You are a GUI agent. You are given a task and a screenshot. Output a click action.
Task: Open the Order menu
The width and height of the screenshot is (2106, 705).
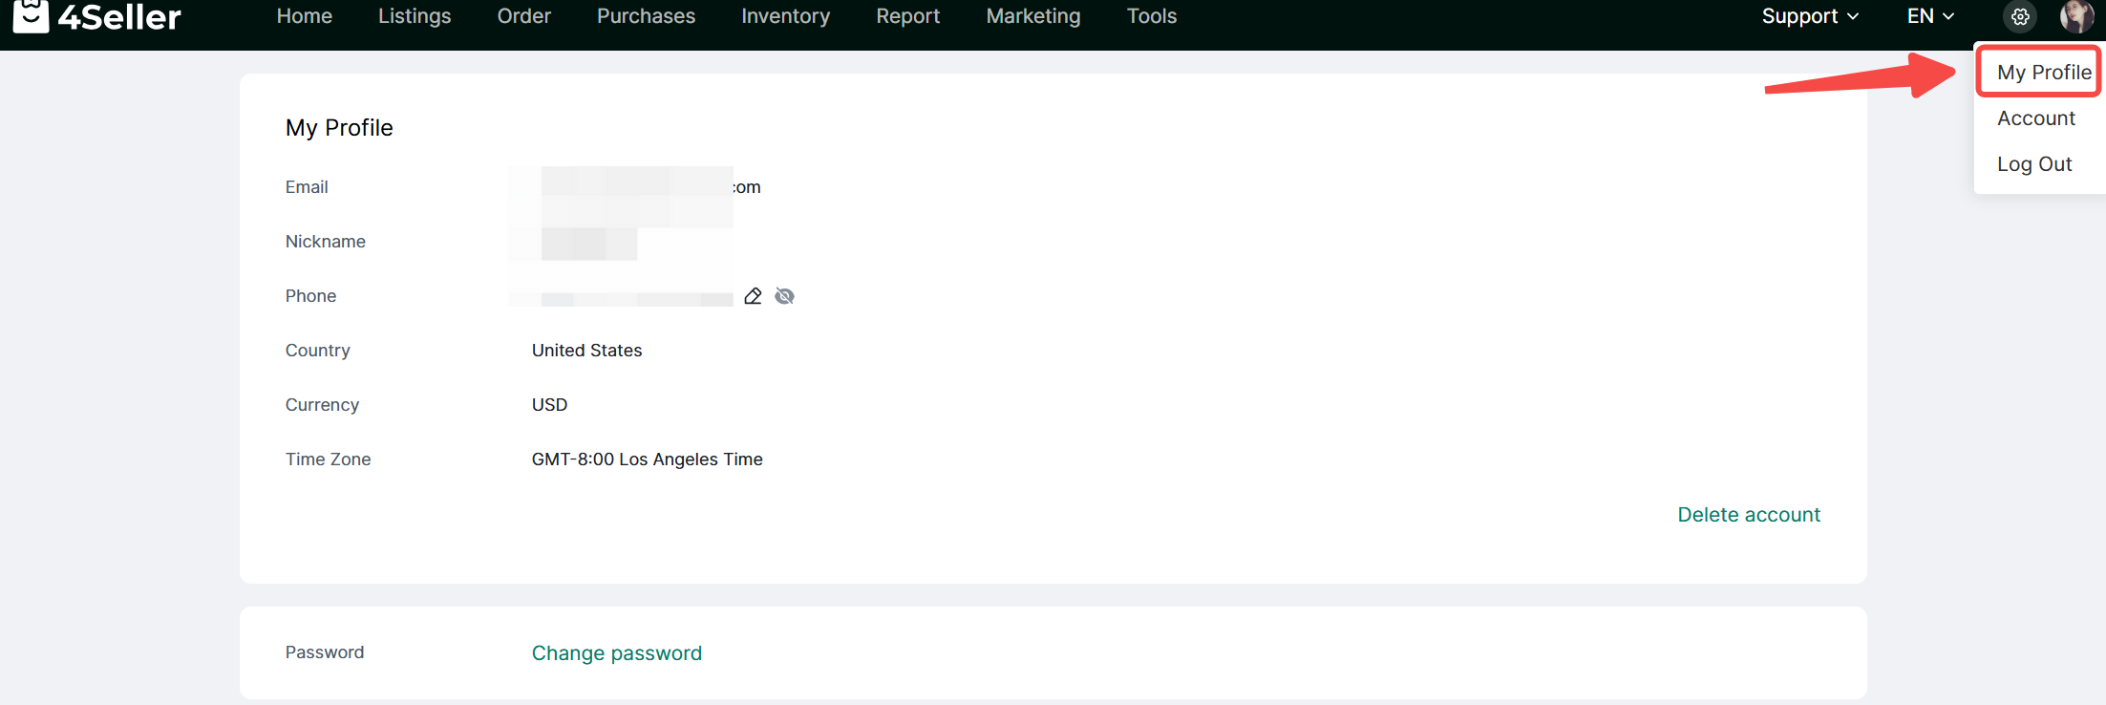(x=523, y=16)
